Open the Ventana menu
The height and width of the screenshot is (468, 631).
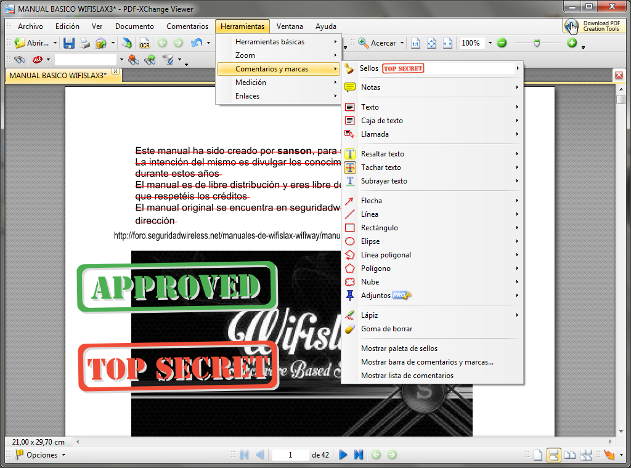coord(290,26)
